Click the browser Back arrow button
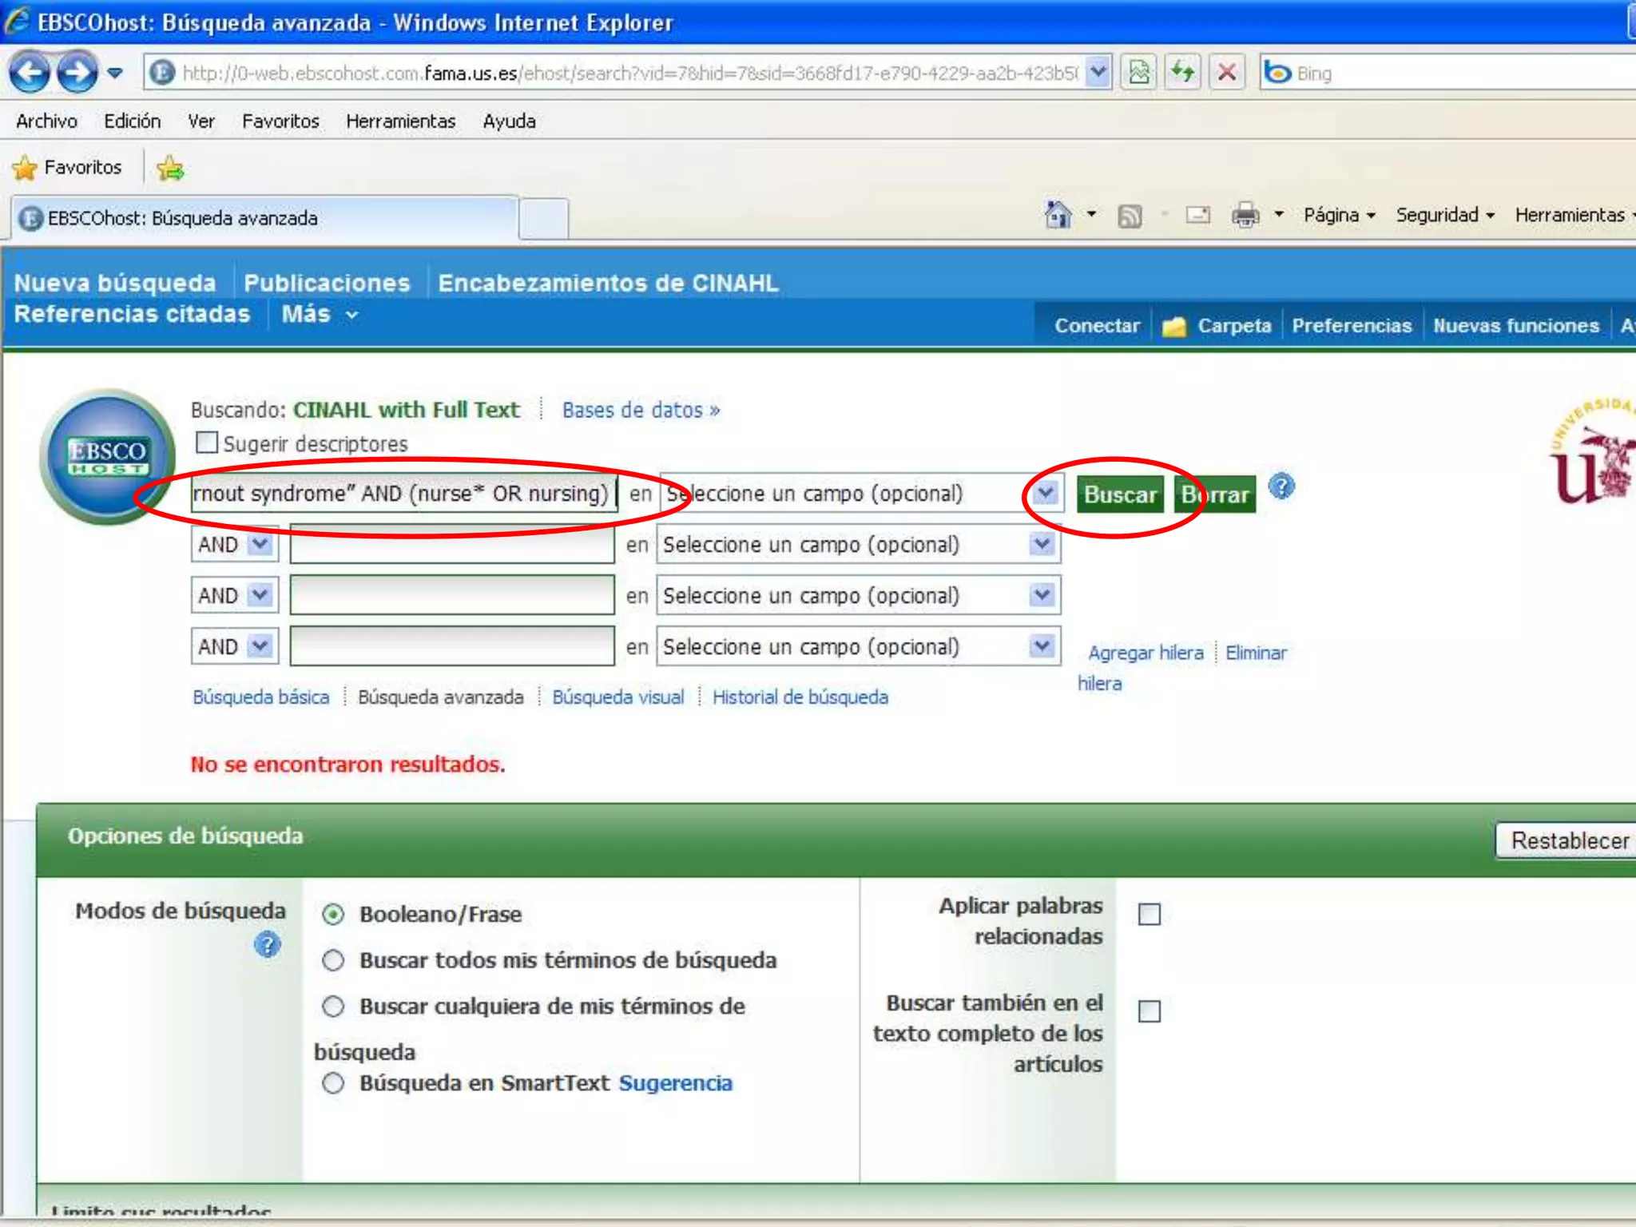Image resolution: width=1636 pixels, height=1227 pixels. click(x=30, y=73)
